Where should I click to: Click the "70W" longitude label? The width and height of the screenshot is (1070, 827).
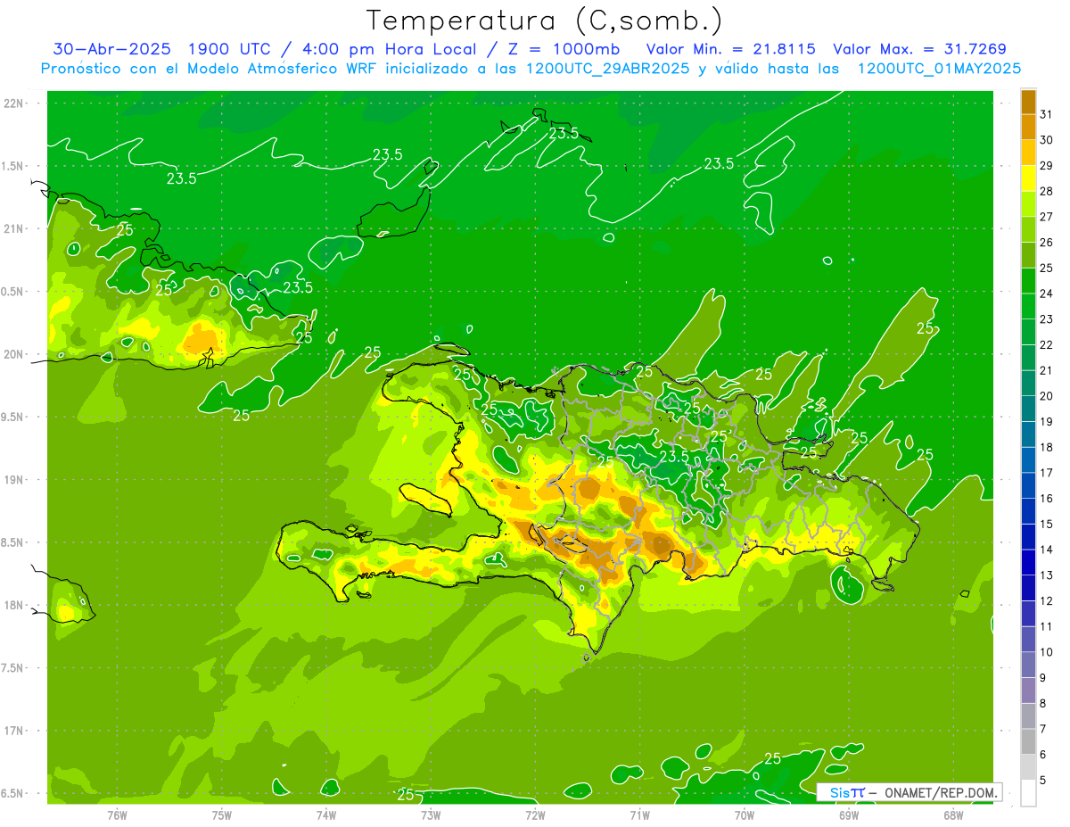coord(745,815)
